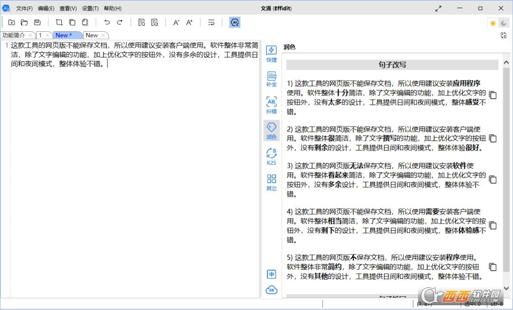Open a file using the folder icon

24,22
